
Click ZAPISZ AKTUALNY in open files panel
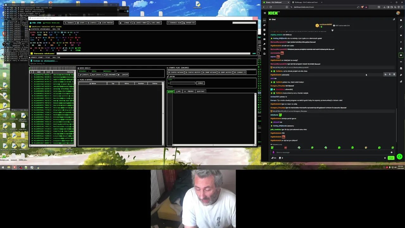[x=176, y=73]
